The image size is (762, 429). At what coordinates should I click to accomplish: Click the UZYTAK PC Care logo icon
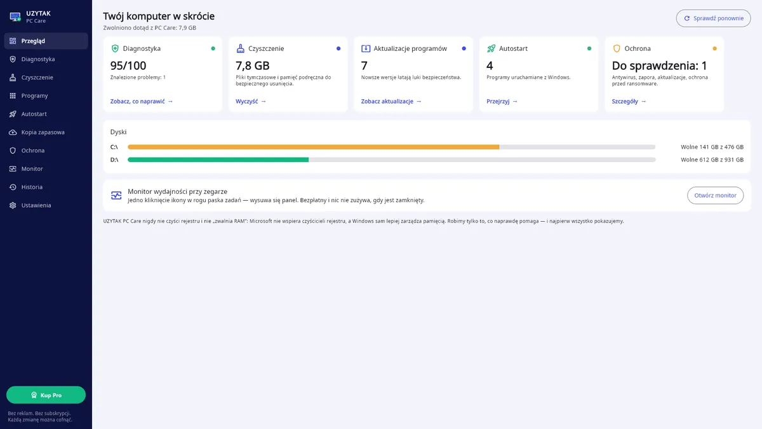coord(15,17)
